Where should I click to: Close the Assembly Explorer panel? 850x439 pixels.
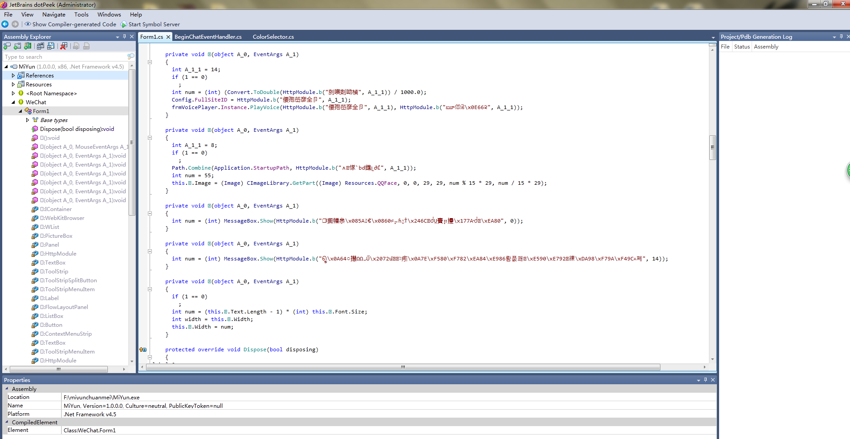[132, 37]
